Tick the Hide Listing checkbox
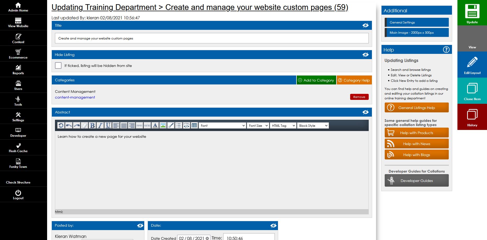This screenshot has height=240, width=487. click(58, 66)
